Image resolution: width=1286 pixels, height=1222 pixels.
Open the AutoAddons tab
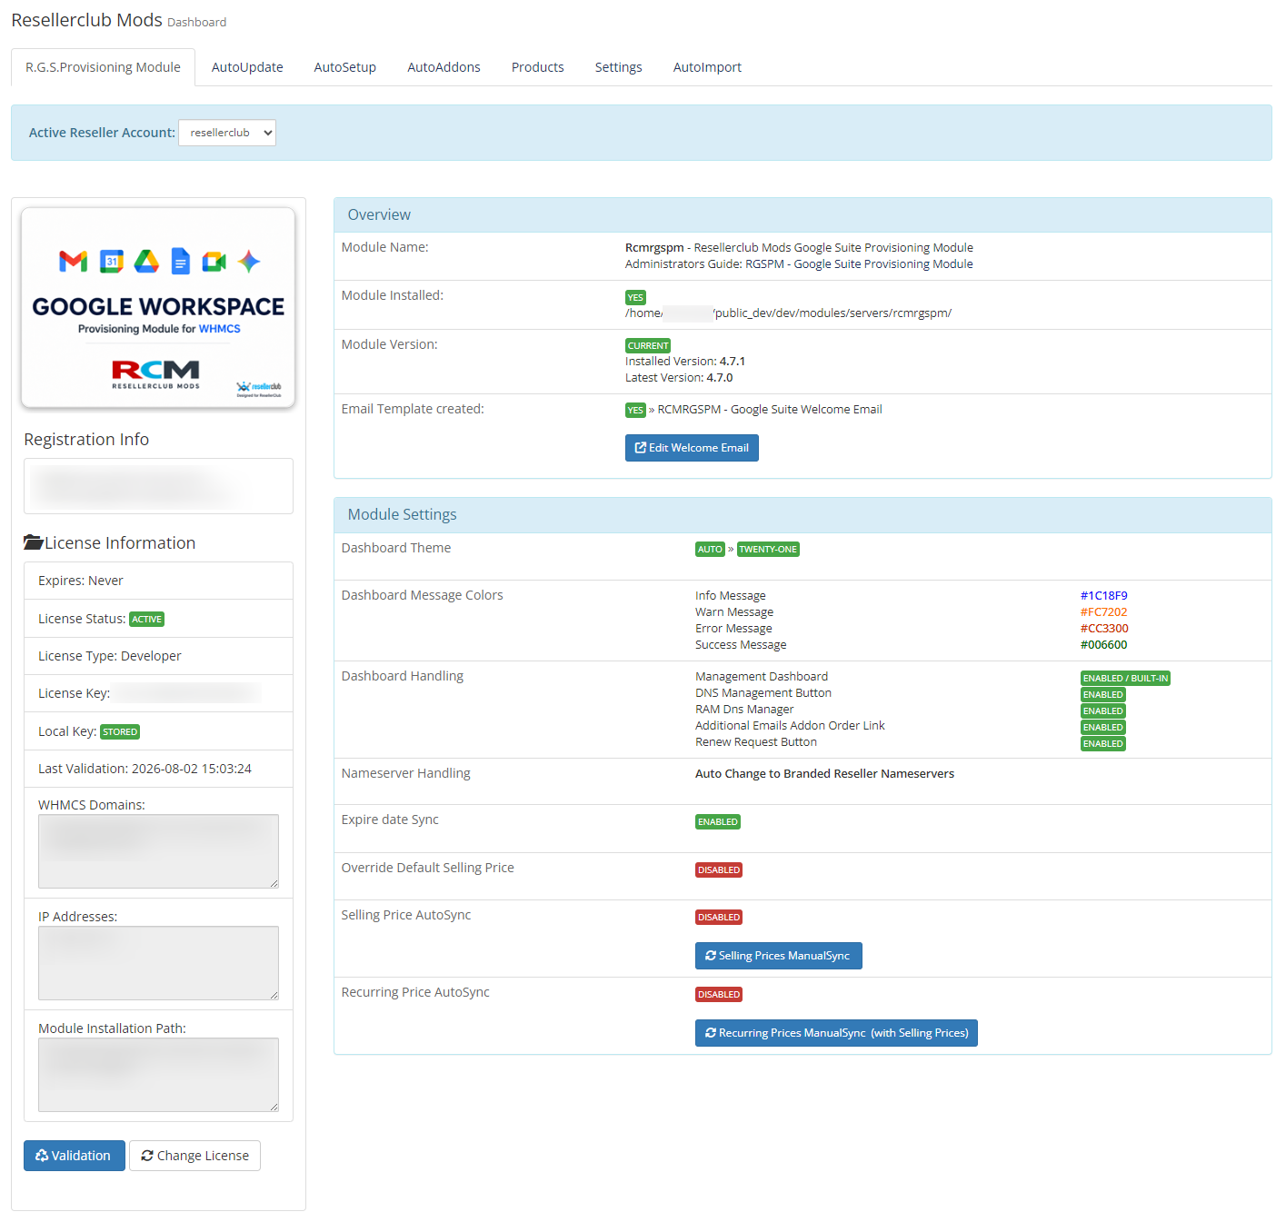tap(444, 67)
